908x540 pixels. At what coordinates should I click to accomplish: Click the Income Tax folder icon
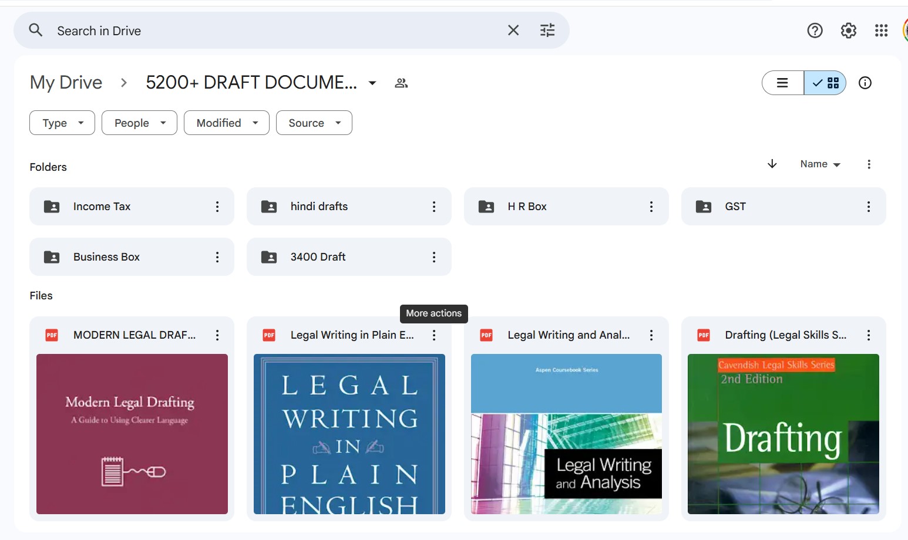pyautogui.click(x=52, y=207)
